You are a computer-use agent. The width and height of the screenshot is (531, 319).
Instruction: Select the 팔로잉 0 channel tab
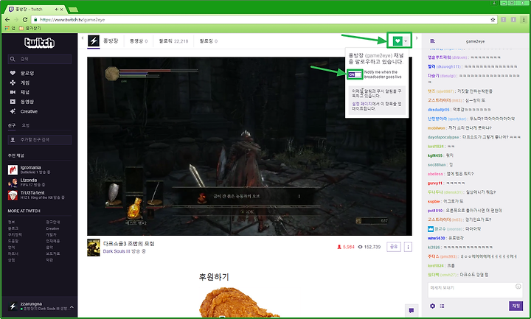[x=208, y=41]
